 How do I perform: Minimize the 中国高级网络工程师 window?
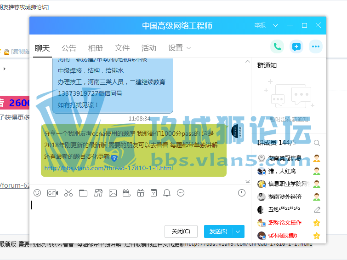pyautogui.click(x=290, y=25)
